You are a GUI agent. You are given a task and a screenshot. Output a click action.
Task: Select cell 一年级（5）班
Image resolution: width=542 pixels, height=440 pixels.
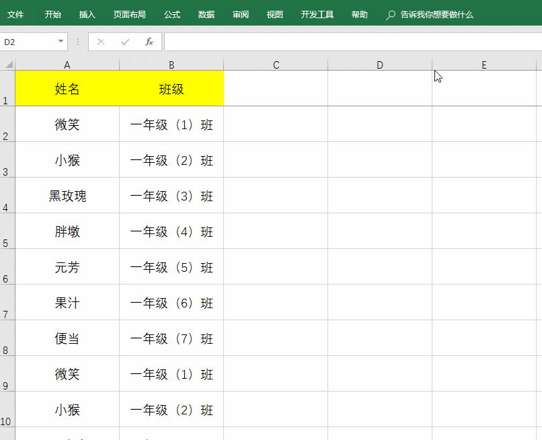171,266
